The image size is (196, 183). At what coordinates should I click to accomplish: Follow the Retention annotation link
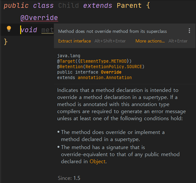tap(71, 67)
